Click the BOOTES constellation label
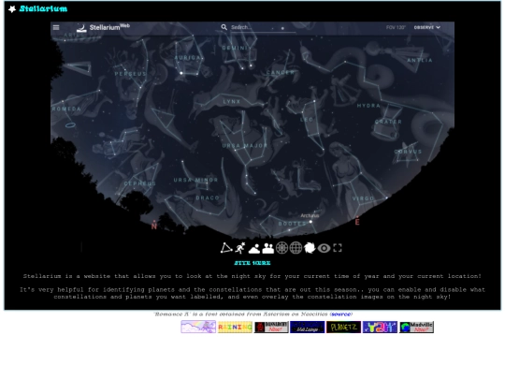Screen dimensions: 505x379 (x=292, y=224)
